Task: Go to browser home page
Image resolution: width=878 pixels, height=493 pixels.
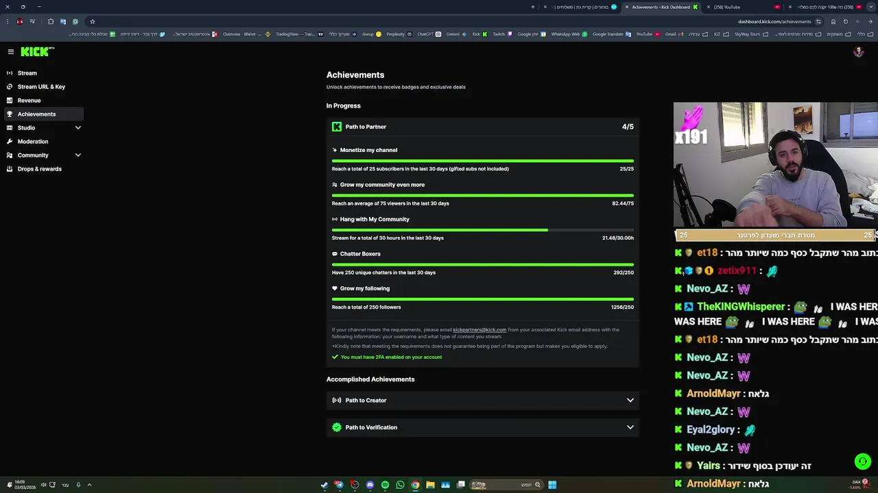Action: click(833, 21)
